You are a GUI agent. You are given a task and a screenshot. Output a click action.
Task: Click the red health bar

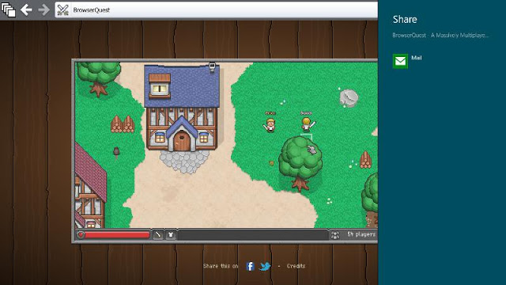click(117, 234)
